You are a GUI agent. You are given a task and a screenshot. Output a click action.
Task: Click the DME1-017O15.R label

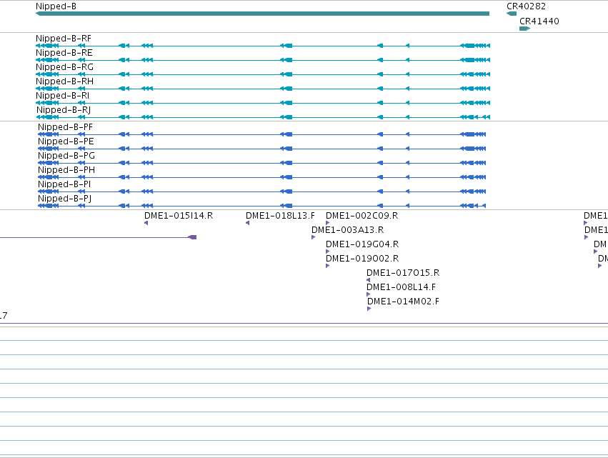click(403, 273)
